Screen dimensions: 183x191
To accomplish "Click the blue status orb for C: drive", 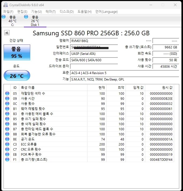I will tap(3, 17).
